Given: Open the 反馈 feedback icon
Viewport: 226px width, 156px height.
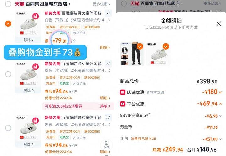Looking at the screenshot, I should (106, 145).
